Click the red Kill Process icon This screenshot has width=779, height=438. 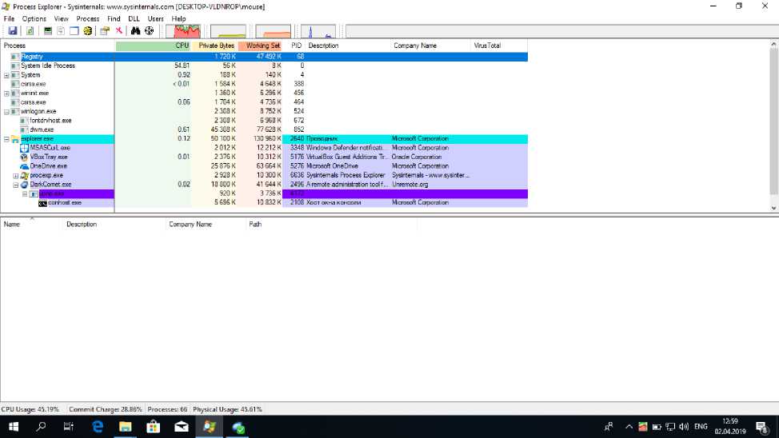click(x=119, y=31)
